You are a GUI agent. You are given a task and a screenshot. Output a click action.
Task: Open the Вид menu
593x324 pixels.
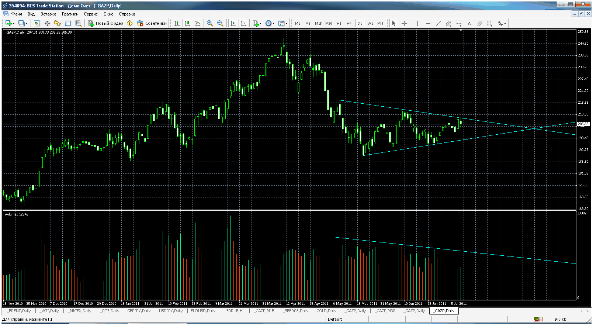point(31,14)
